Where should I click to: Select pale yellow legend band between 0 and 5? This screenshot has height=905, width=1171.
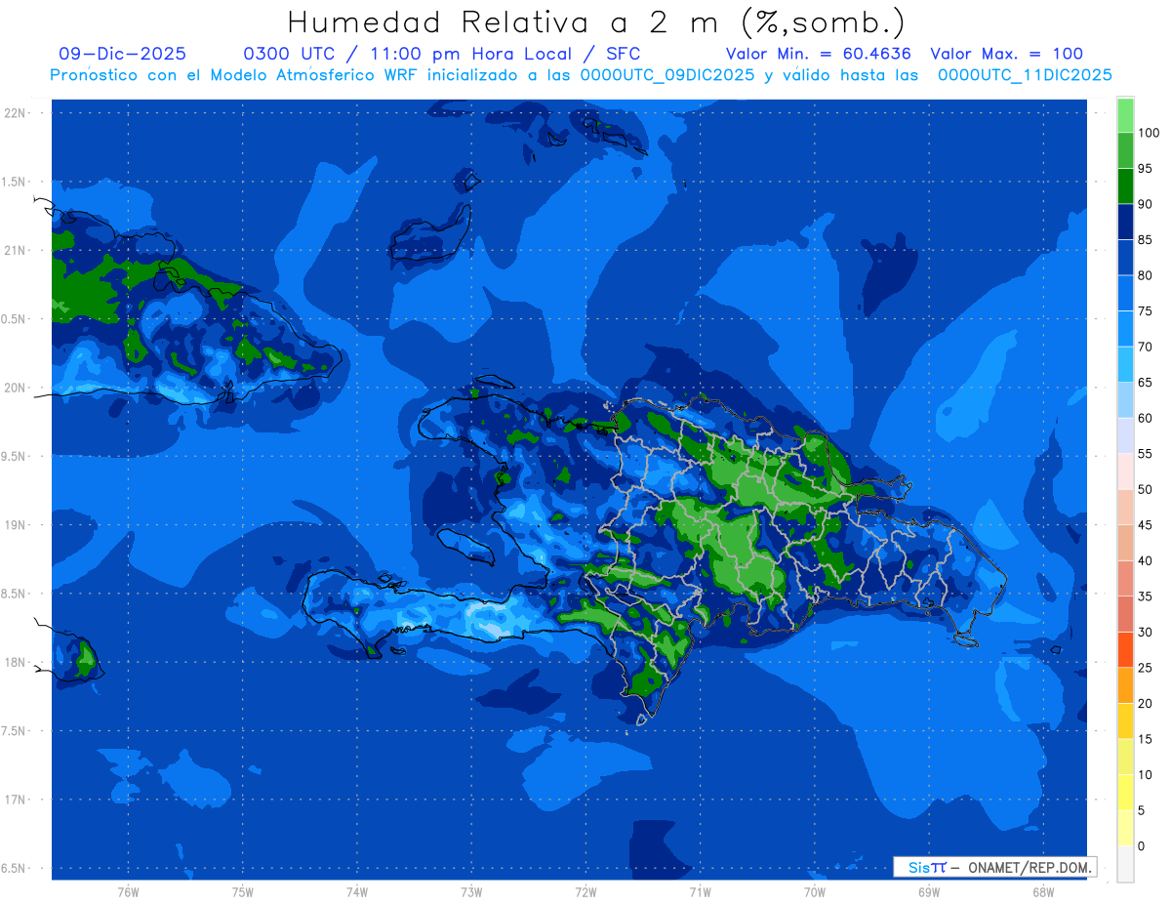(1125, 828)
